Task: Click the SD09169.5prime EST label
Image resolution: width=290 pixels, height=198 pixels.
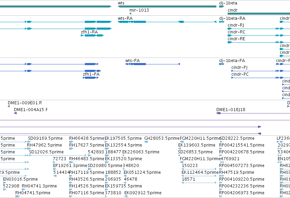Action: [x=45, y=138]
